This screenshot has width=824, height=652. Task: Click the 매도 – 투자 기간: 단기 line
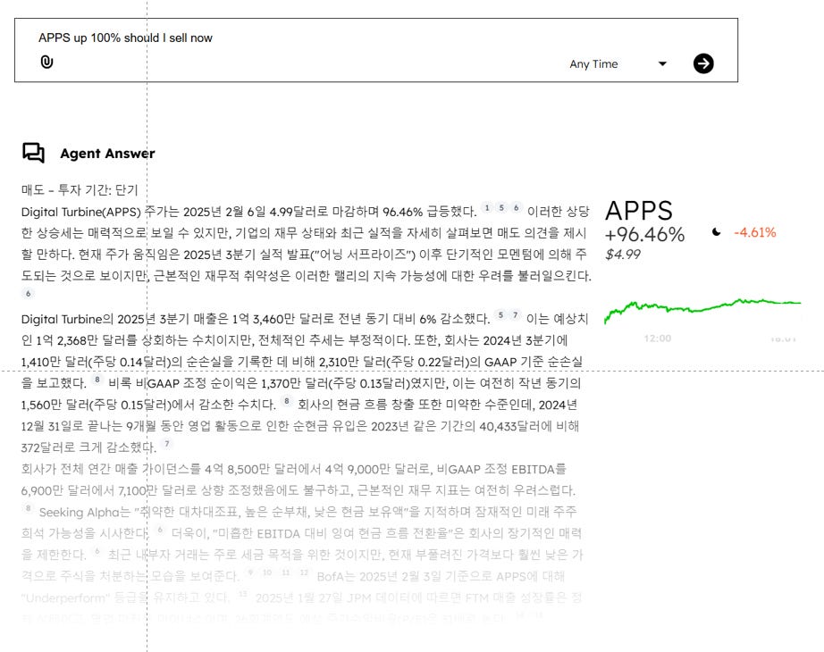point(80,190)
